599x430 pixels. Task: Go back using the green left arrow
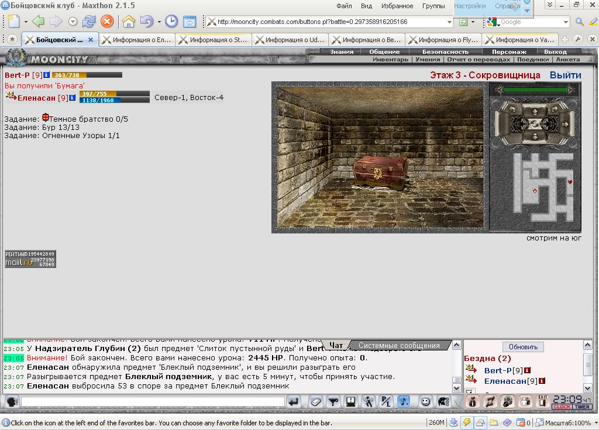click(38, 22)
